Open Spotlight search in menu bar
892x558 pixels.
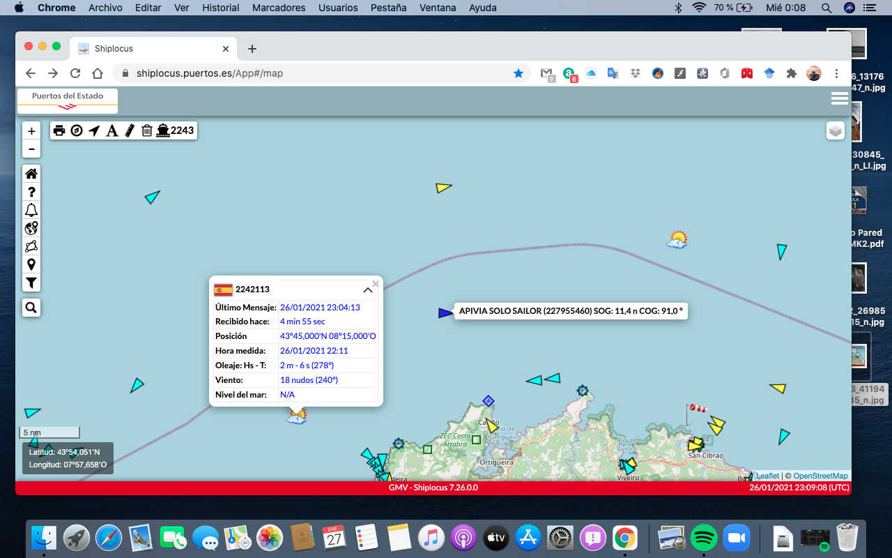point(826,8)
